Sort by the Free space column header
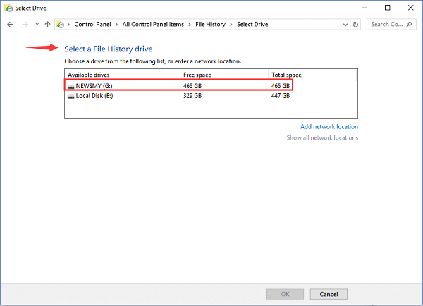423x306 pixels. tap(197, 74)
